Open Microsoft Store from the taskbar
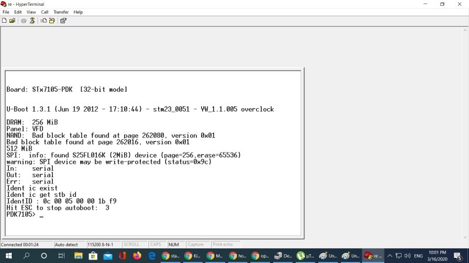Viewport: 469px width, 263px height. 93,256
